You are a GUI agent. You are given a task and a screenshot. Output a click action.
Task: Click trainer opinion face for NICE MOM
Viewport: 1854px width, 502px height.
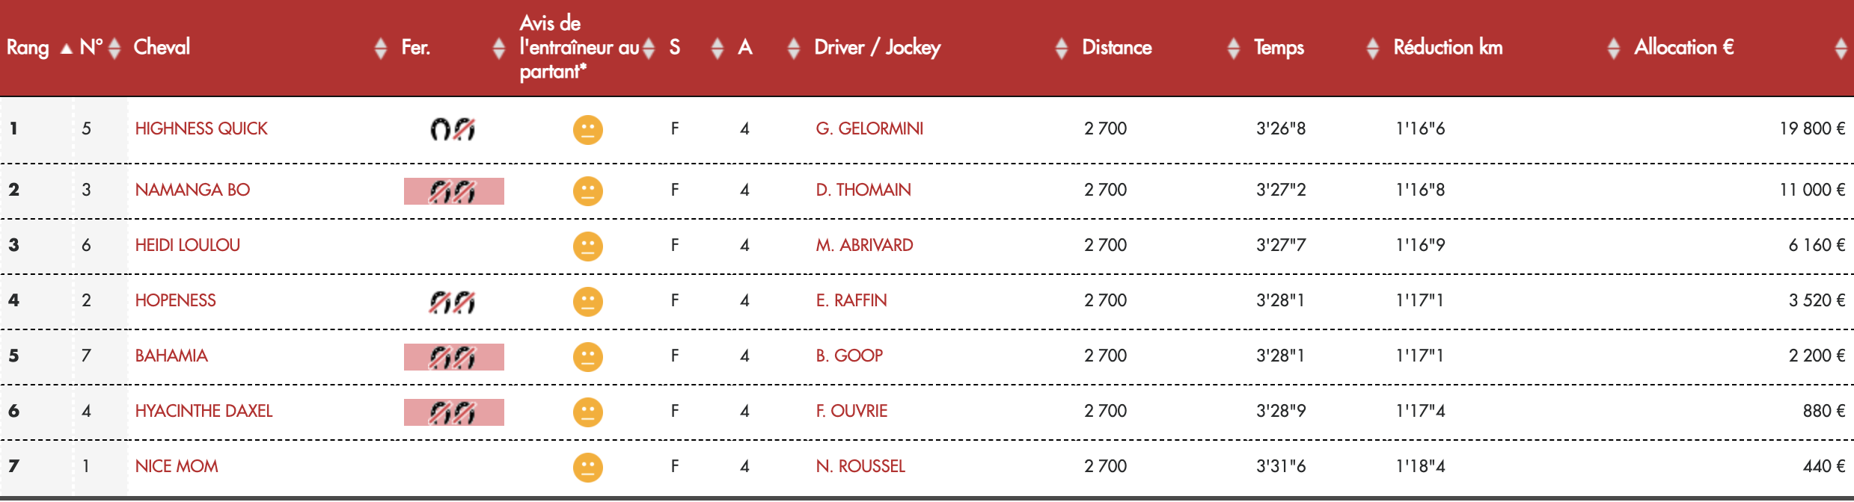click(588, 467)
